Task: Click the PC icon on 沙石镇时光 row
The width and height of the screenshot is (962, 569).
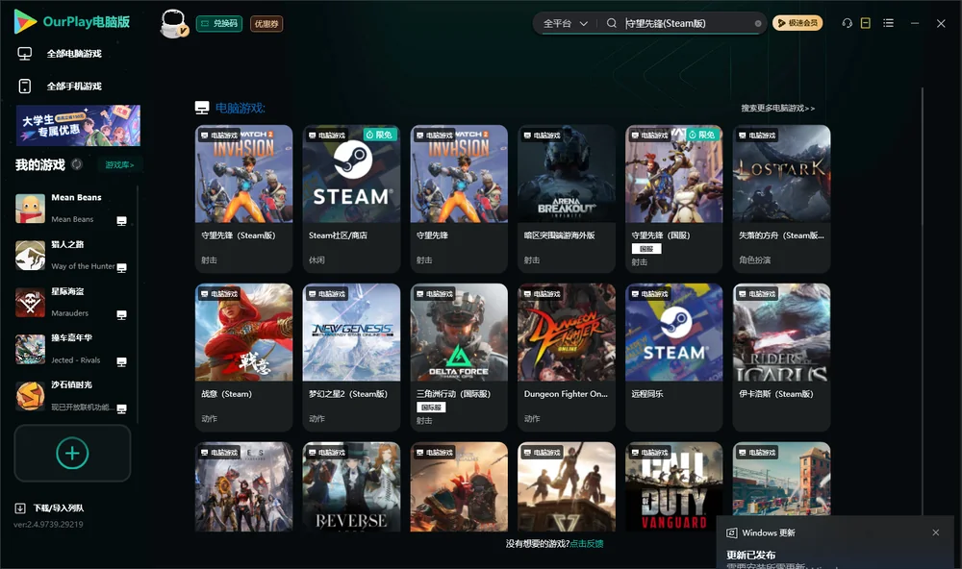Action: 121,408
